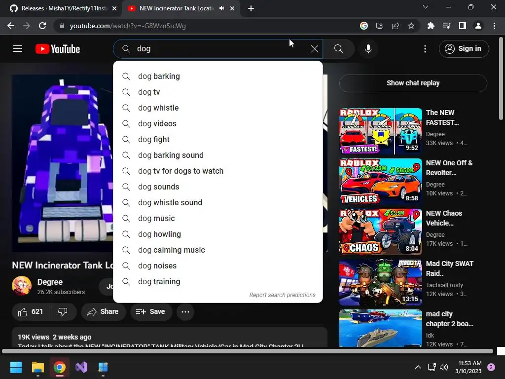Open more actions ellipsis under video

185,312
